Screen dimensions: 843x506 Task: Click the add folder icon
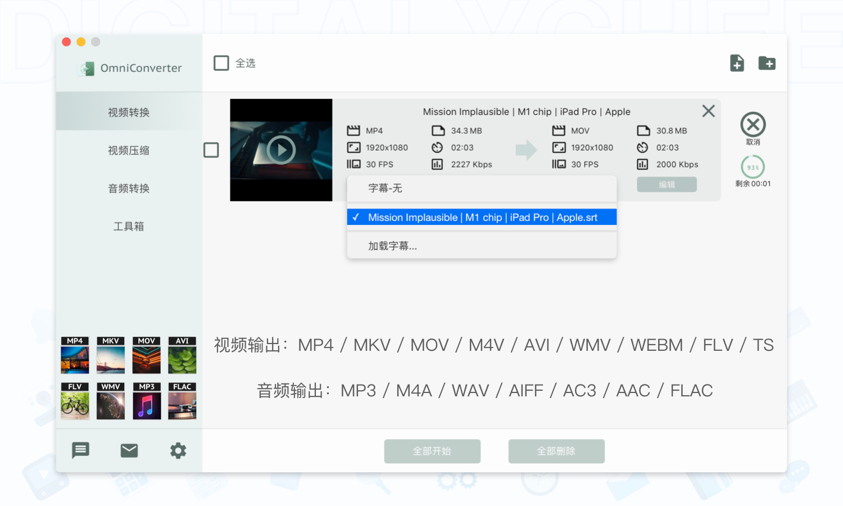[767, 63]
